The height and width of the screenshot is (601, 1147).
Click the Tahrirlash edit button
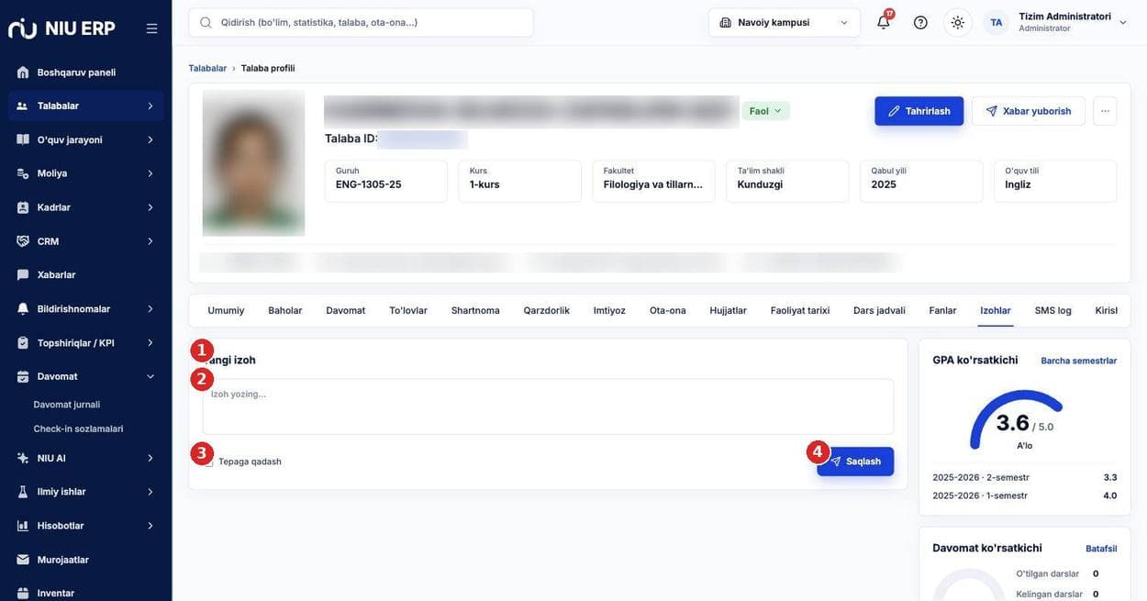point(919,111)
